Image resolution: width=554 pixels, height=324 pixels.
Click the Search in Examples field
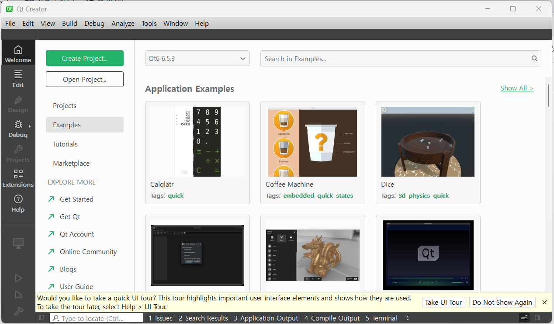tap(401, 59)
